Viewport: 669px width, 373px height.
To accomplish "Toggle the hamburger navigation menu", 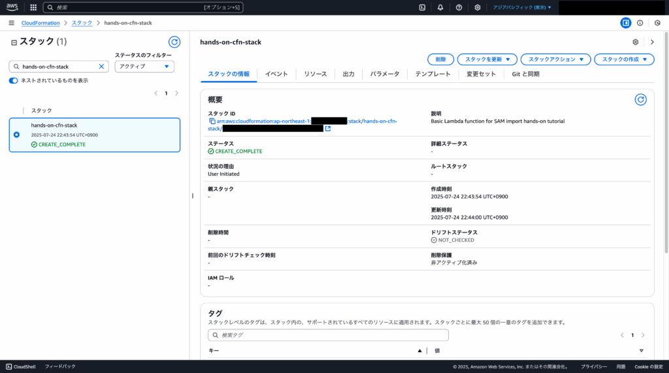I will [x=12, y=23].
